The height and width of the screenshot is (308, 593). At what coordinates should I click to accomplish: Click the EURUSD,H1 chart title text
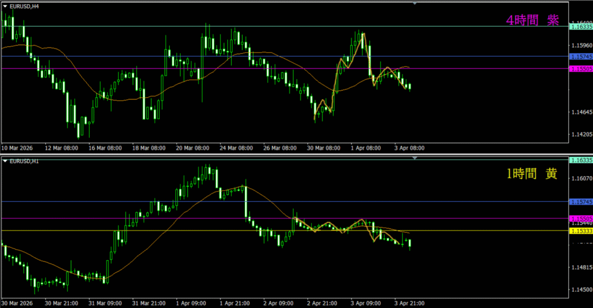click(x=24, y=159)
